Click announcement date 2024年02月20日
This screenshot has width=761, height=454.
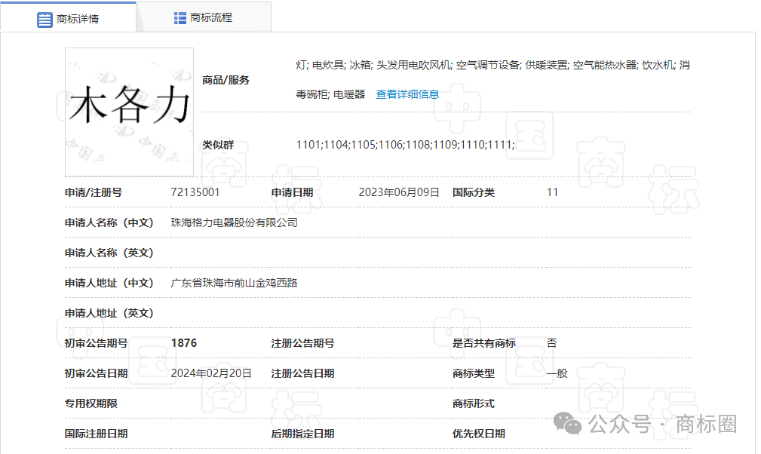pyautogui.click(x=211, y=373)
